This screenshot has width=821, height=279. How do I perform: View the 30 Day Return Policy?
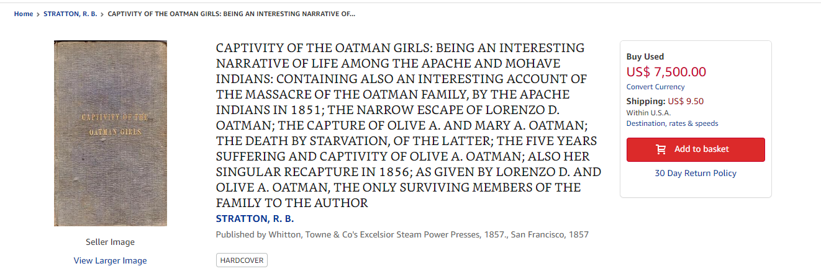(696, 173)
